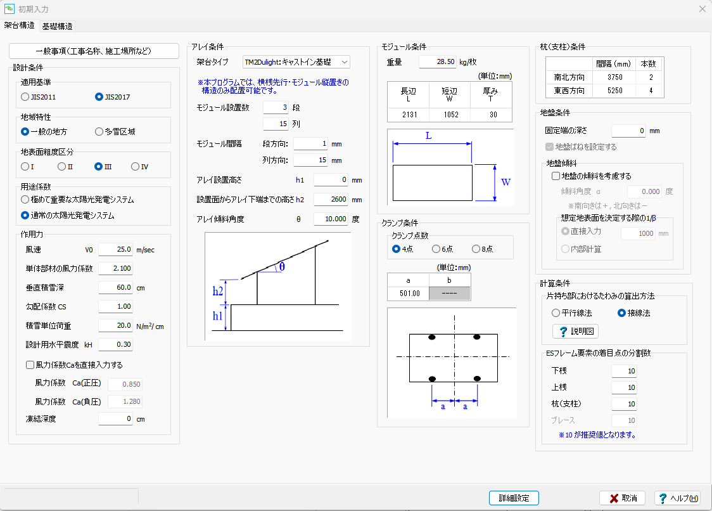The image size is (712, 511).
Task: Open the 架台タイプ dropdown
Action: 296,62
